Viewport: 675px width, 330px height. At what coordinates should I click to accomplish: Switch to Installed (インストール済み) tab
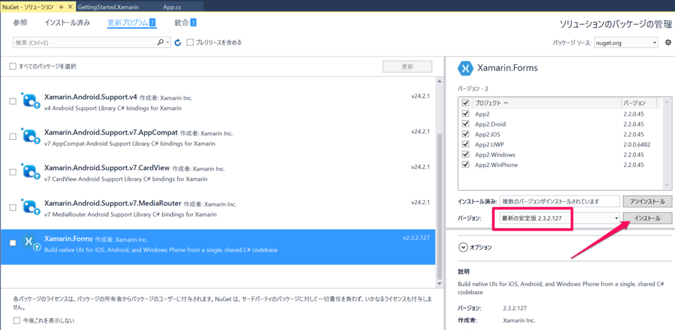click(x=67, y=23)
